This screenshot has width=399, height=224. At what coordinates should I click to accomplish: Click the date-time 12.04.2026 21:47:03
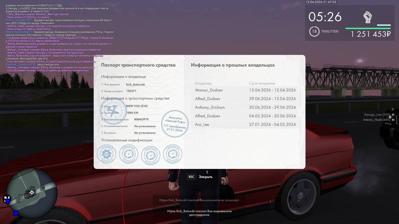coord(321,2)
